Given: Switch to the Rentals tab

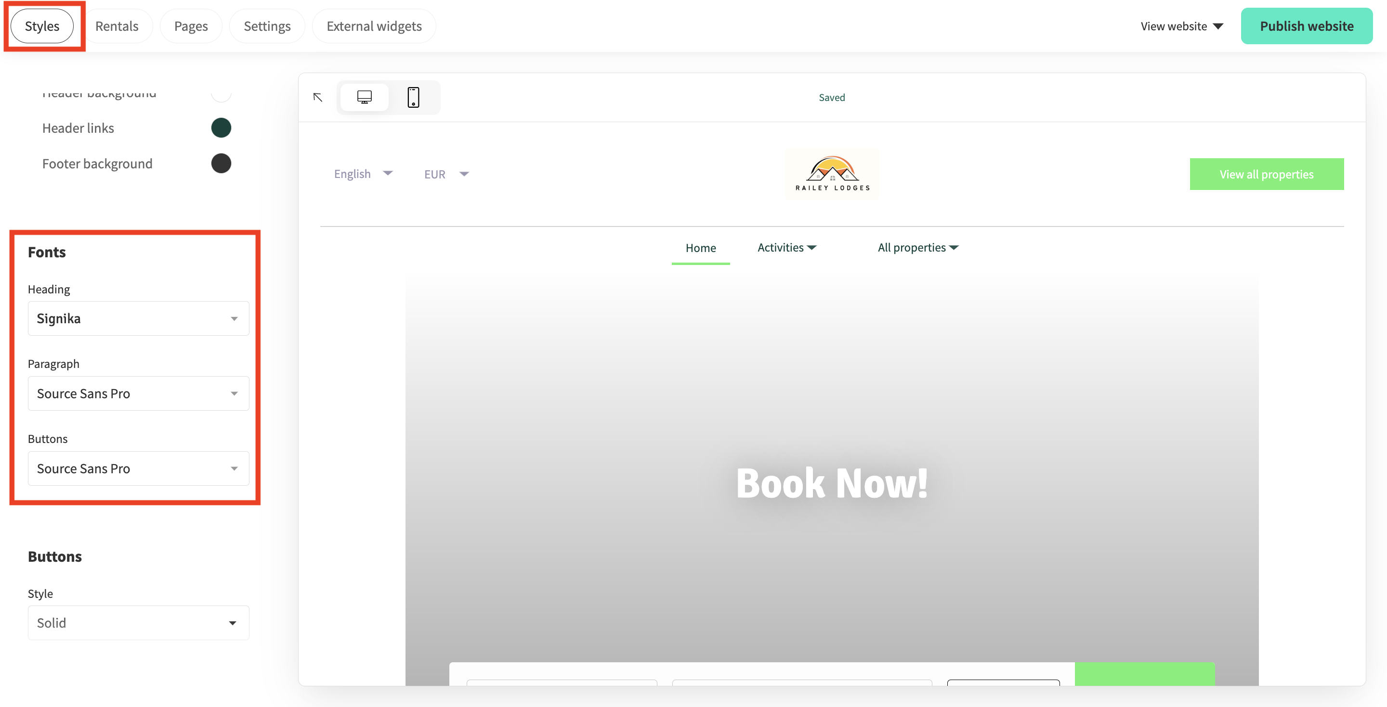Looking at the screenshot, I should (118, 25).
